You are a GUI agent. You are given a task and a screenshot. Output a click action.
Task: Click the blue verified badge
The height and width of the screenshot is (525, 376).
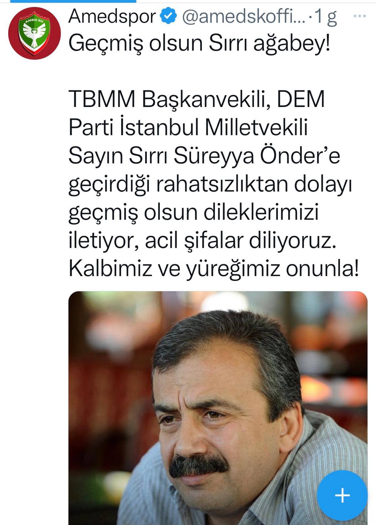[168, 16]
